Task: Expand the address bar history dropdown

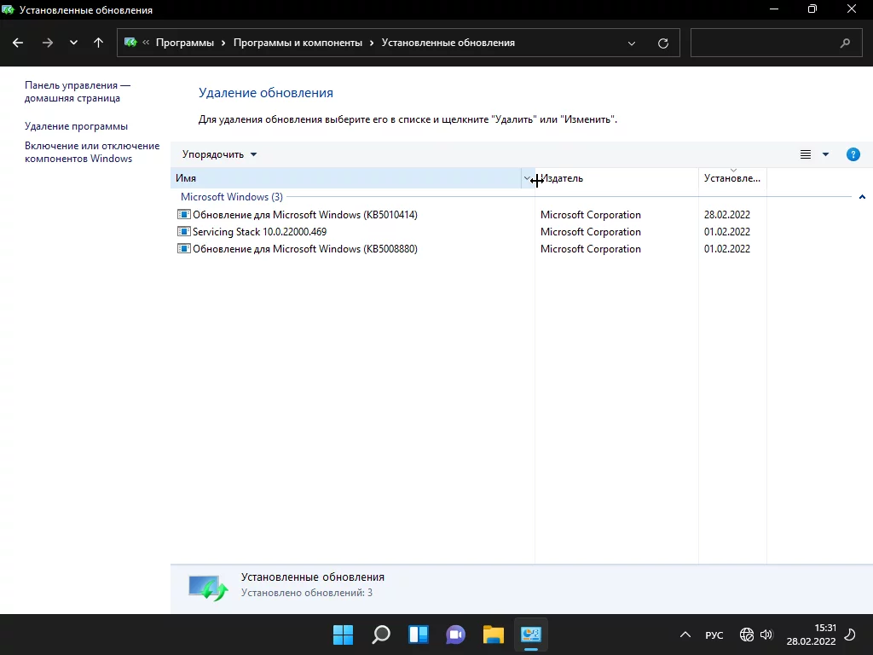Action: [x=632, y=43]
